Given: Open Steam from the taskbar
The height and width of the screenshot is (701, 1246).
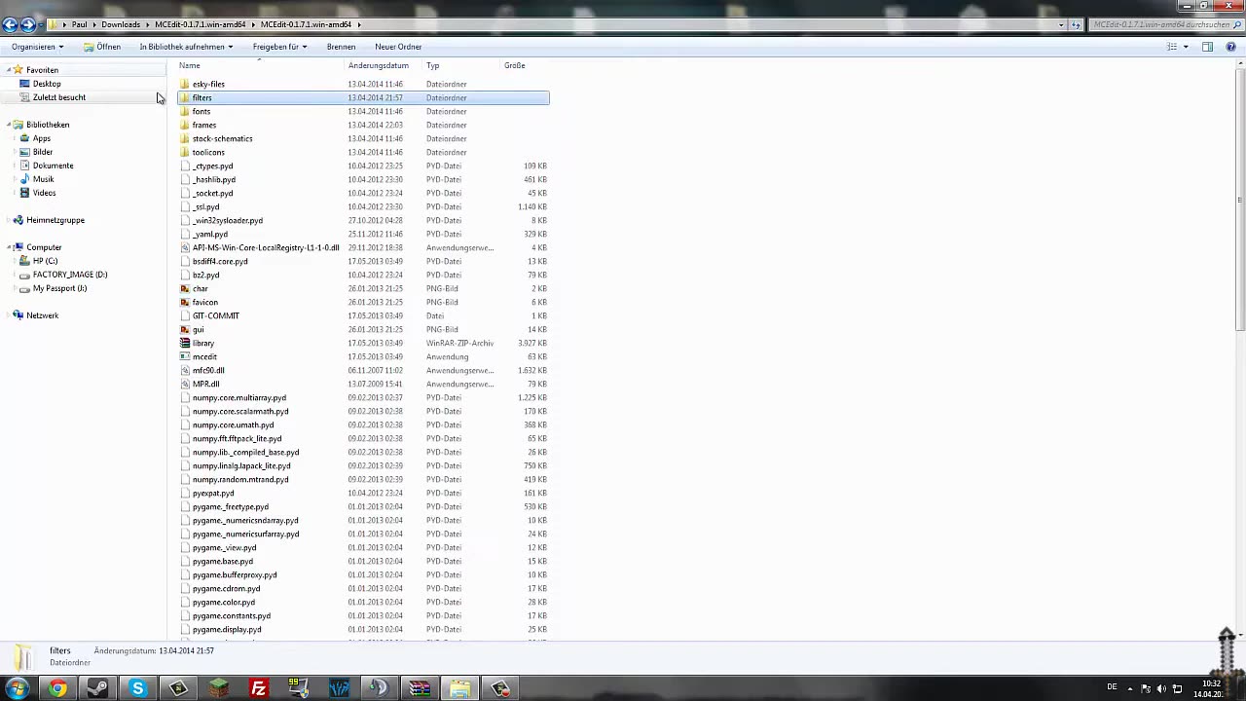Looking at the screenshot, I should point(97,688).
